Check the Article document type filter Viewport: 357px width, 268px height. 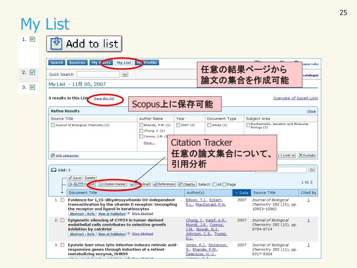(209, 125)
